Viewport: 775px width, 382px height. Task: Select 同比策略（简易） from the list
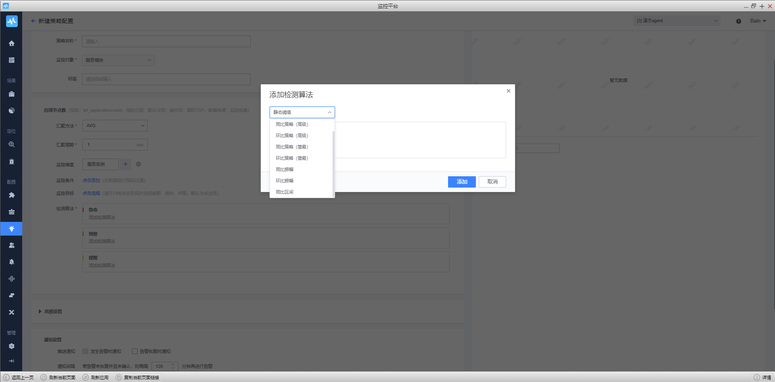302,147
